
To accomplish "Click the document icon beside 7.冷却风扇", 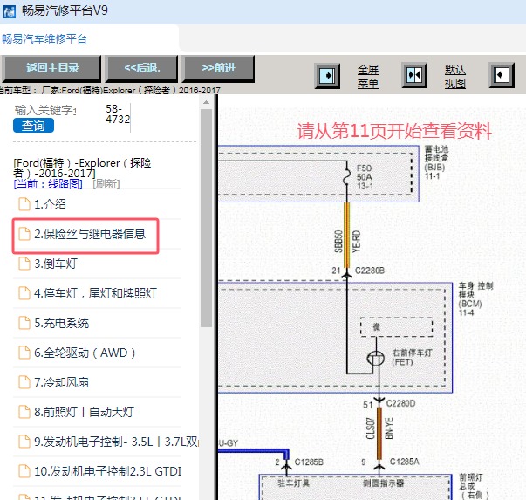I will 24,382.
